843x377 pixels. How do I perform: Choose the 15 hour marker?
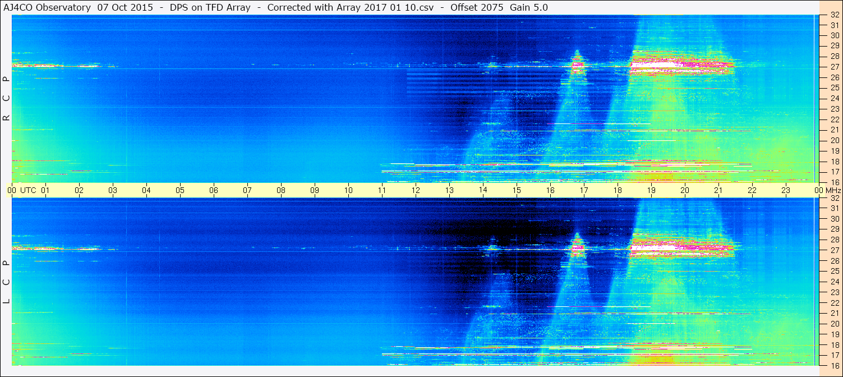coord(517,190)
